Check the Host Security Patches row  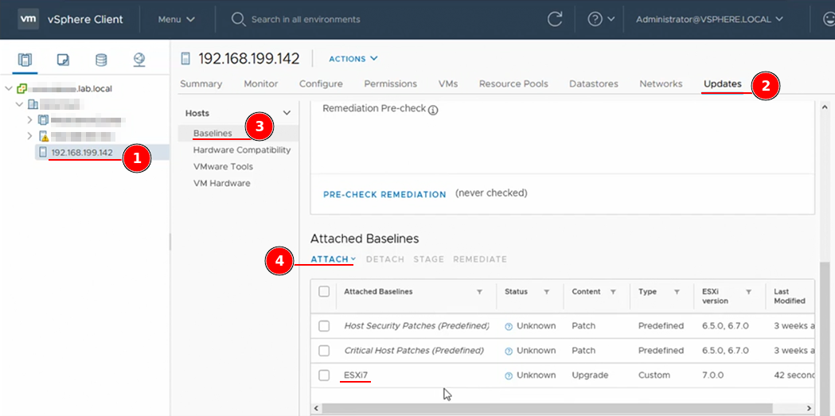tap(324, 326)
